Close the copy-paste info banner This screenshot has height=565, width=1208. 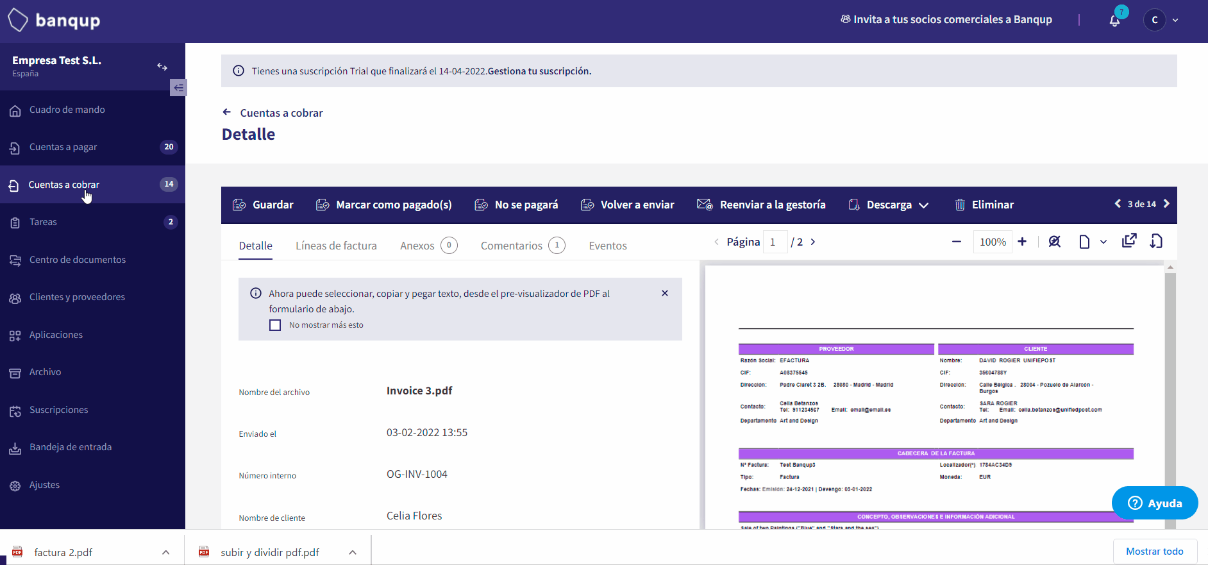[665, 293]
